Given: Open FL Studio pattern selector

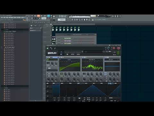Looking at the screenshot, I should (x=62, y=20).
